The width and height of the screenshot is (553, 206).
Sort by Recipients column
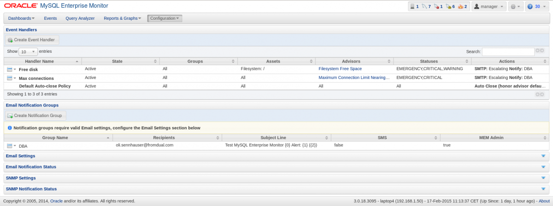(x=167, y=138)
